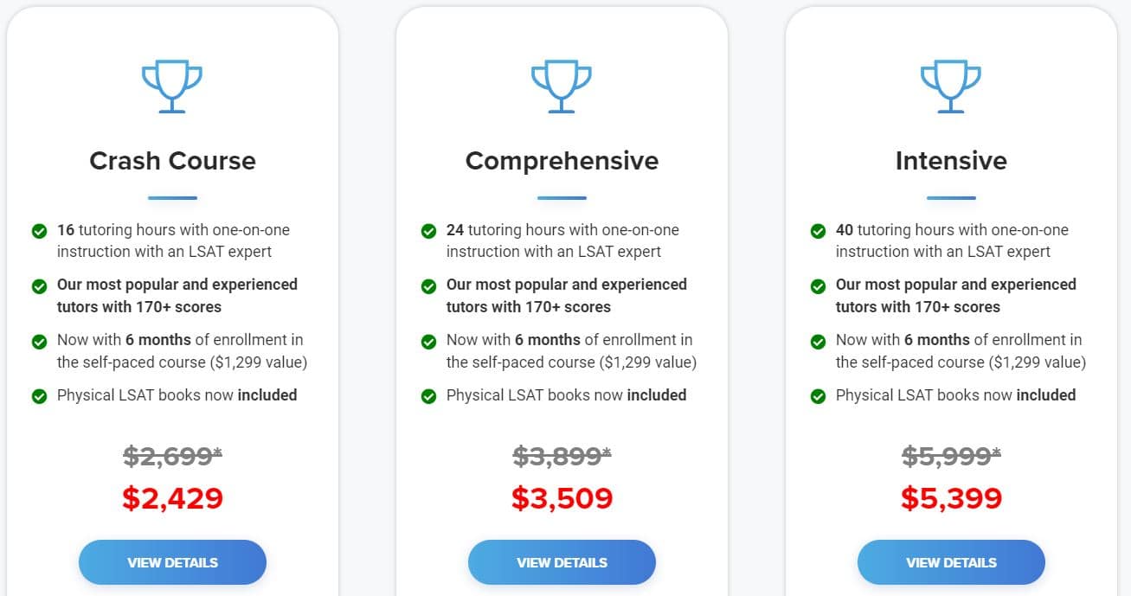Select the Comprehensive plan heading

[x=562, y=161]
